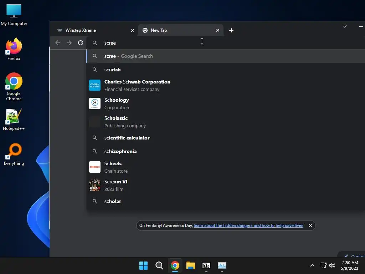Launch Everything search desktop shortcut
Image resolution: width=365 pixels, height=274 pixels.
click(14, 154)
